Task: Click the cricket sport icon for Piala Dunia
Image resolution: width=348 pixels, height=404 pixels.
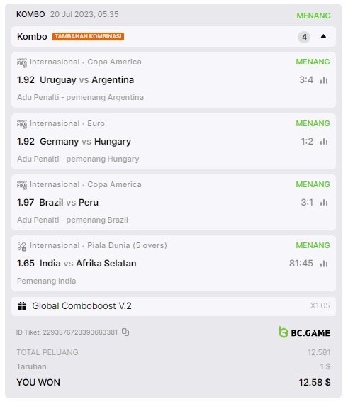Action: 22,247
